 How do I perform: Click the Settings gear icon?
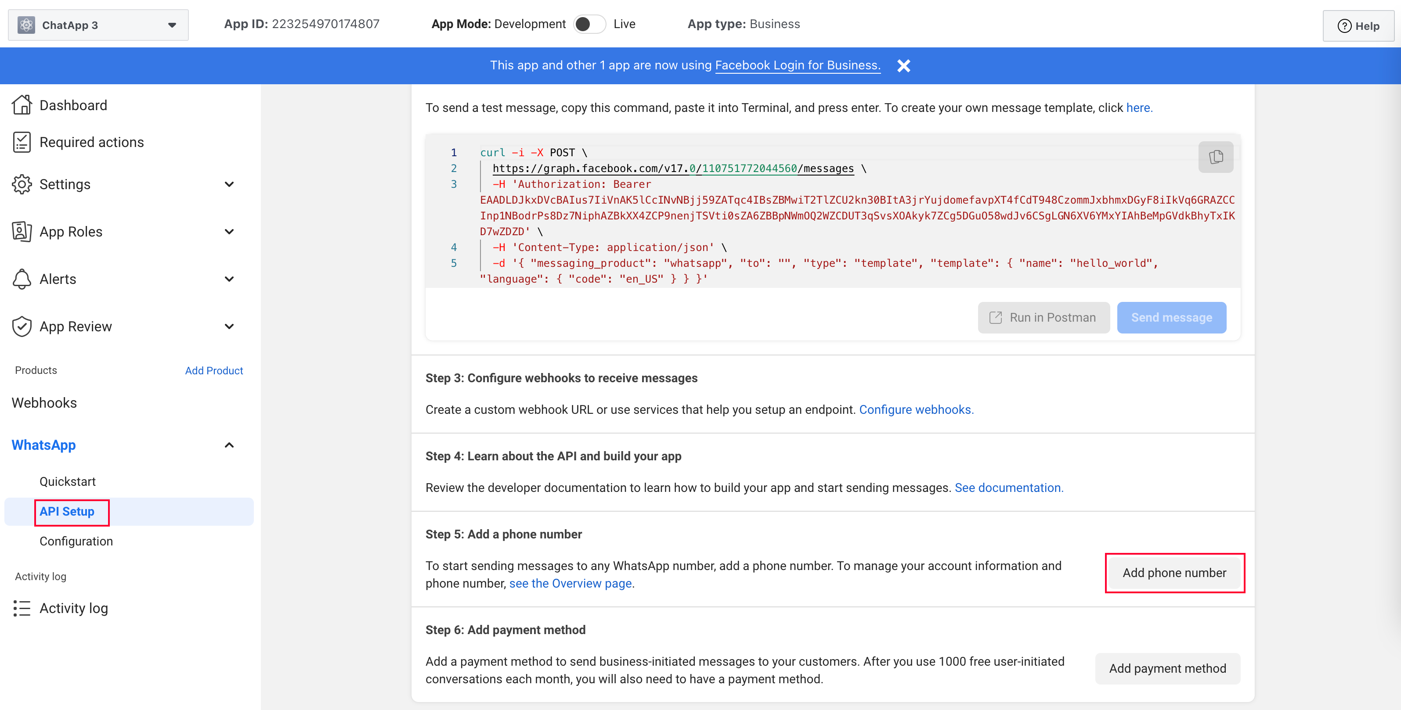22,185
